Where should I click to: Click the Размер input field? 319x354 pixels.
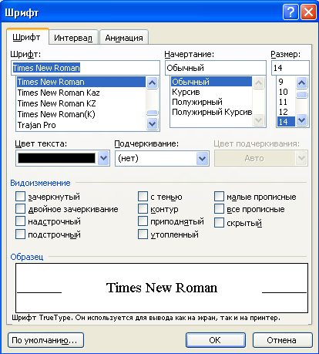click(290, 68)
